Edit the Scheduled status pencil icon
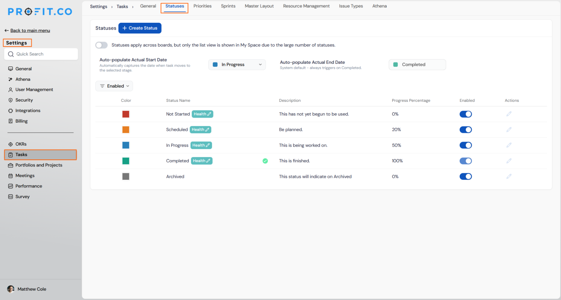Image resolution: width=561 pixels, height=300 pixels. point(509,130)
